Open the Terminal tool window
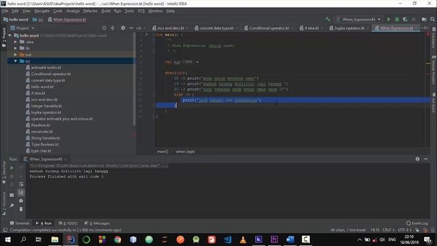The image size is (437, 246). point(20,223)
